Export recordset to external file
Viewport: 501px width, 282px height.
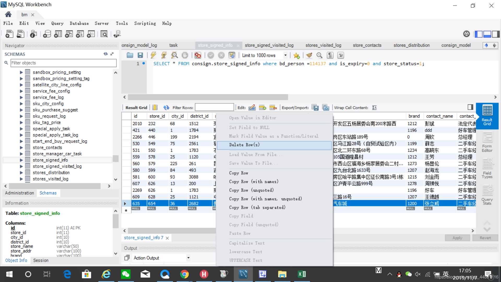pyautogui.click(x=315, y=108)
